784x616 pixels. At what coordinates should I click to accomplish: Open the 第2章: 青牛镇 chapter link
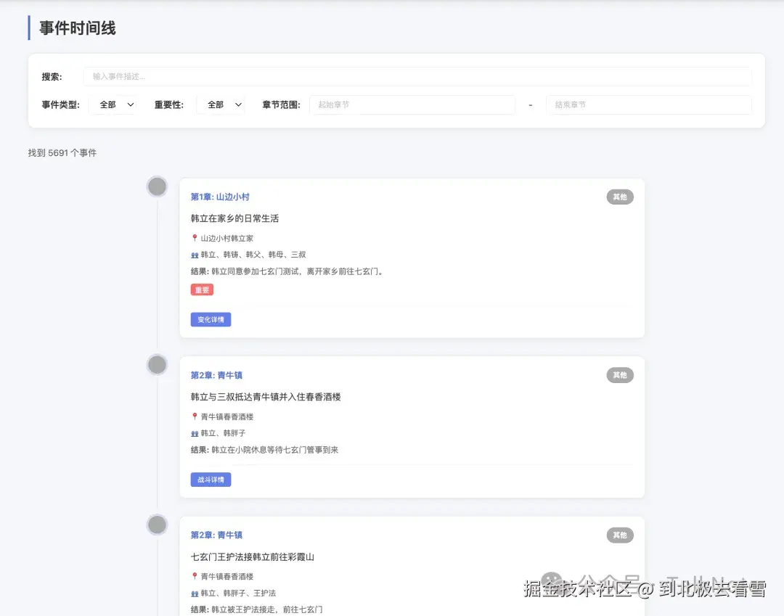click(216, 375)
